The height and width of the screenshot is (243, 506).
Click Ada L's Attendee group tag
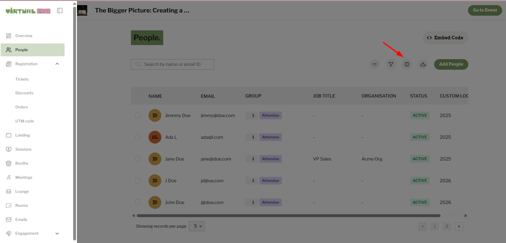tap(271, 137)
